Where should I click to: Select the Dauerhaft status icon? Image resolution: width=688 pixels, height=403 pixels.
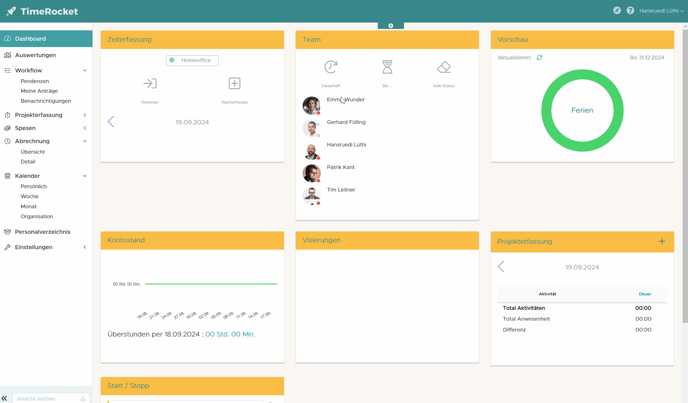[x=331, y=67]
